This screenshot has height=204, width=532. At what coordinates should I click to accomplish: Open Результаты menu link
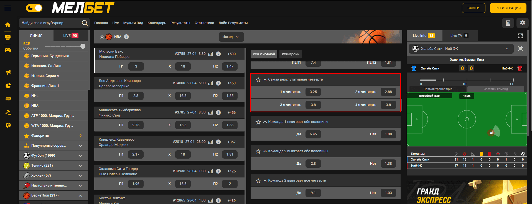pos(180,23)
